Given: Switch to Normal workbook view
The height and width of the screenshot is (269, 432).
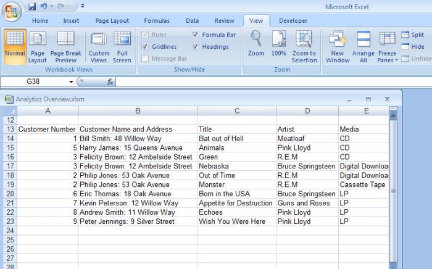Looking at the screenshot, I should point(15,47).
